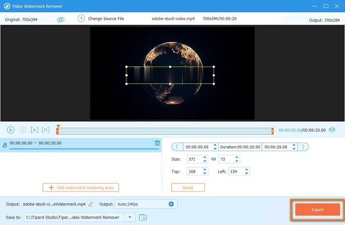Click the timeline end trim handle
Image resolution: width=345 pixels, height=225 pixels.
coord(273,131)
